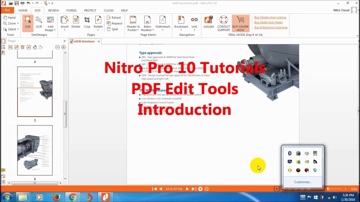The height and width of the screenshot is (202, 360).
Task: Open the Pages sidebar panel icon
Action: click(3, 41)
